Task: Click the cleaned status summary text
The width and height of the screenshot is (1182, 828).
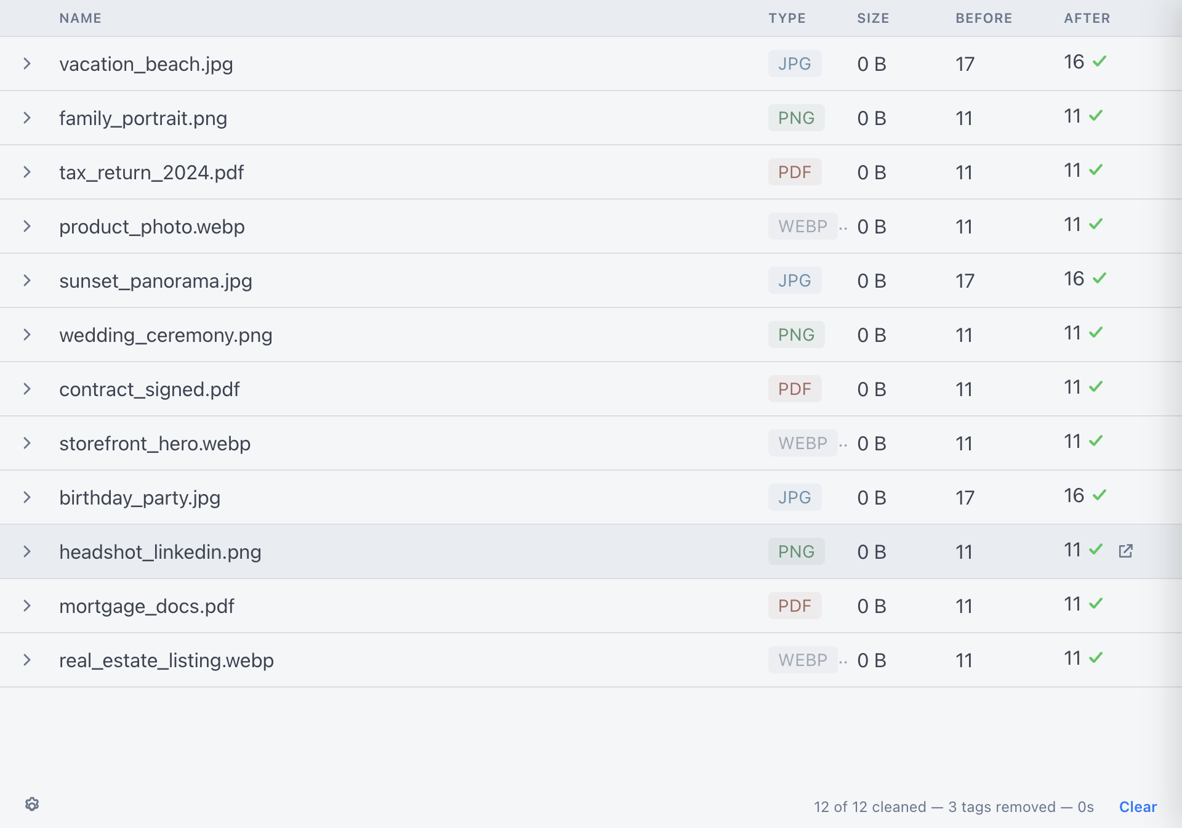Action: point(954,807)
